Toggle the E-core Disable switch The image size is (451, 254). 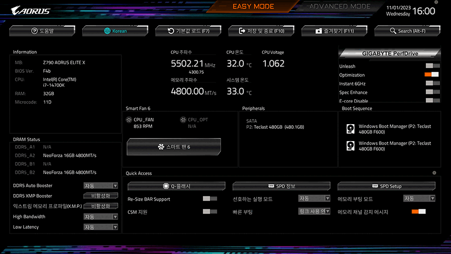tap(433, 101)
